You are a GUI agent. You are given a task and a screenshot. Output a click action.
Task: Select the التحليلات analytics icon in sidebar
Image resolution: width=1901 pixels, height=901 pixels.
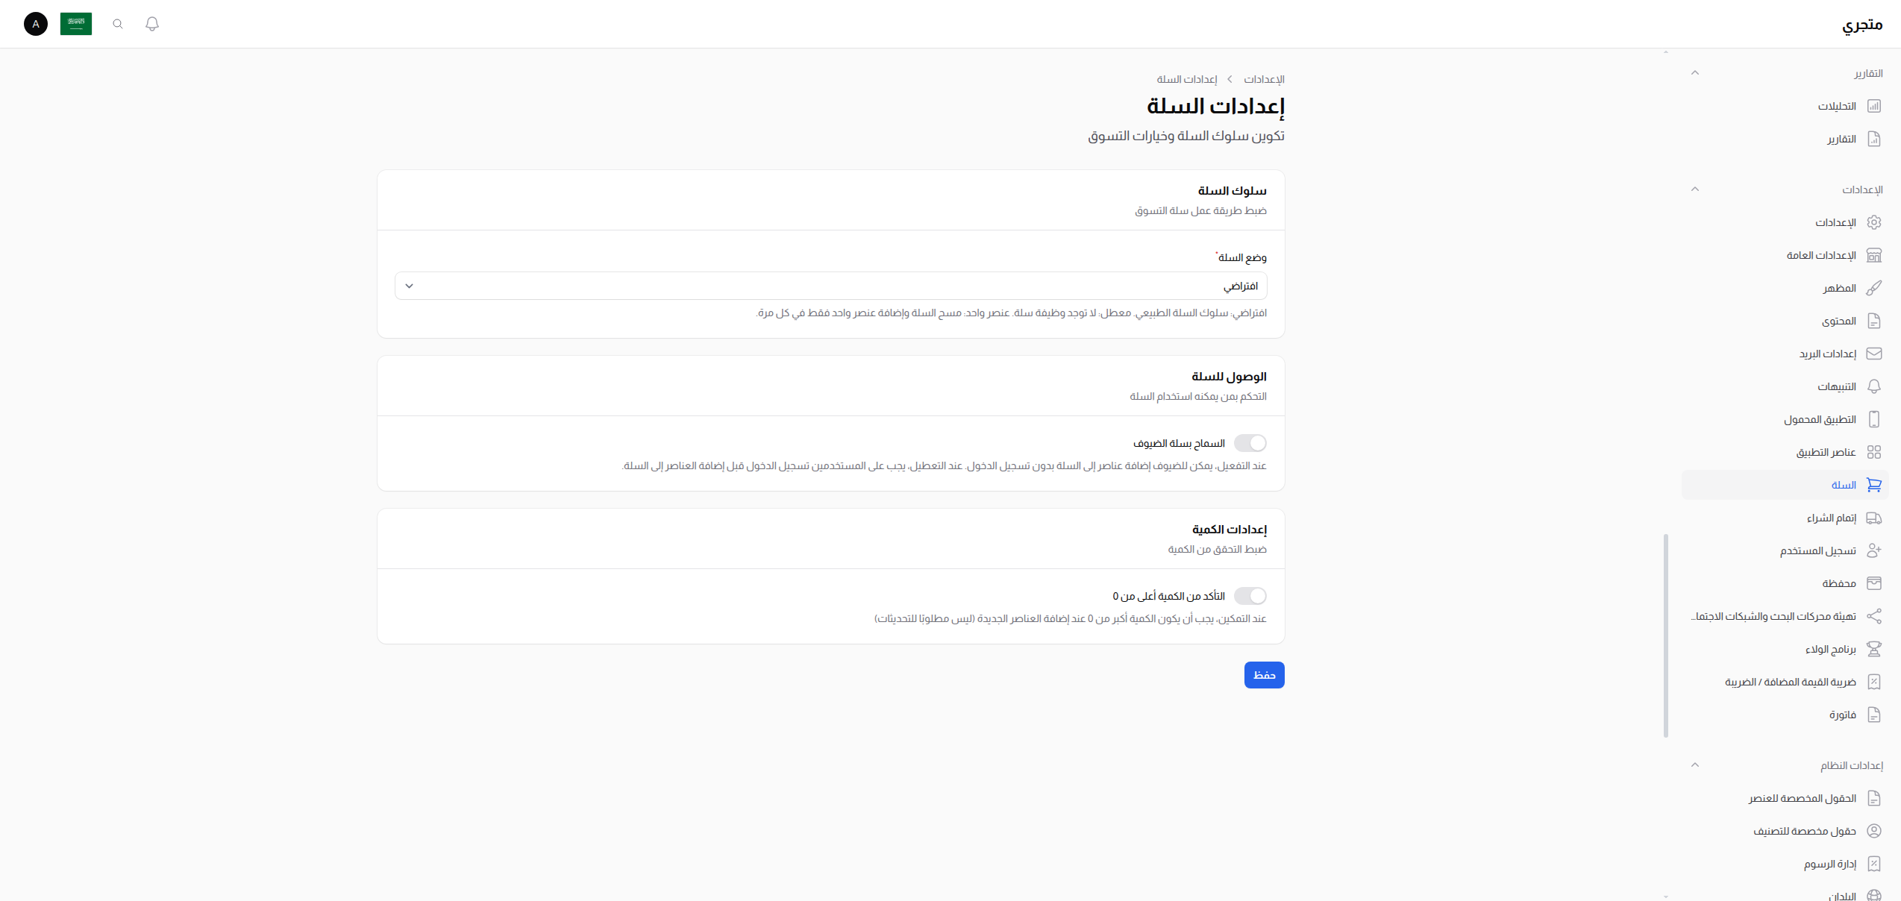[1875, 106]
